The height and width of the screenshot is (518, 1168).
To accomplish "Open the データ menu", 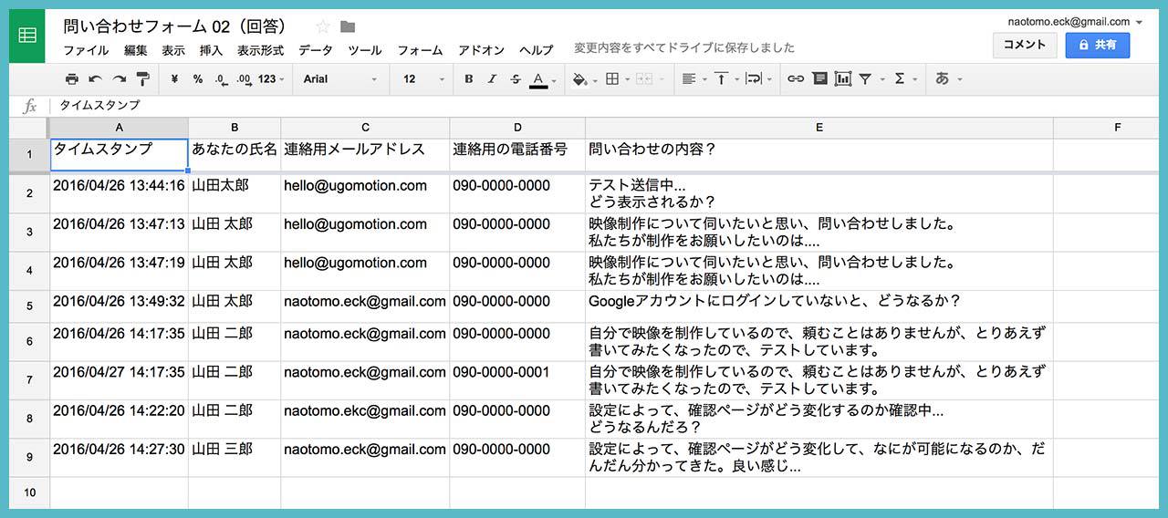I will pyautogui.click(x=316, y=50).
